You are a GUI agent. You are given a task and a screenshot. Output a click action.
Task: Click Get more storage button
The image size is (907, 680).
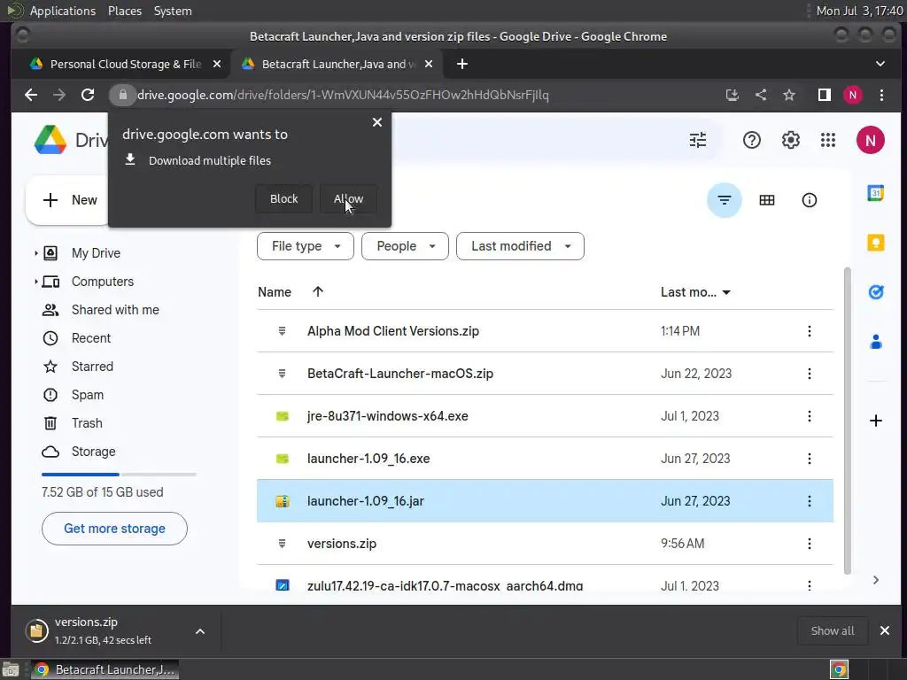click(114, 529)
